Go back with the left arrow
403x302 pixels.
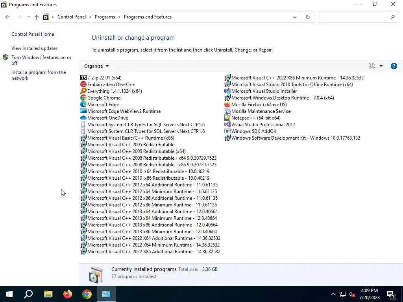point(7,17)
